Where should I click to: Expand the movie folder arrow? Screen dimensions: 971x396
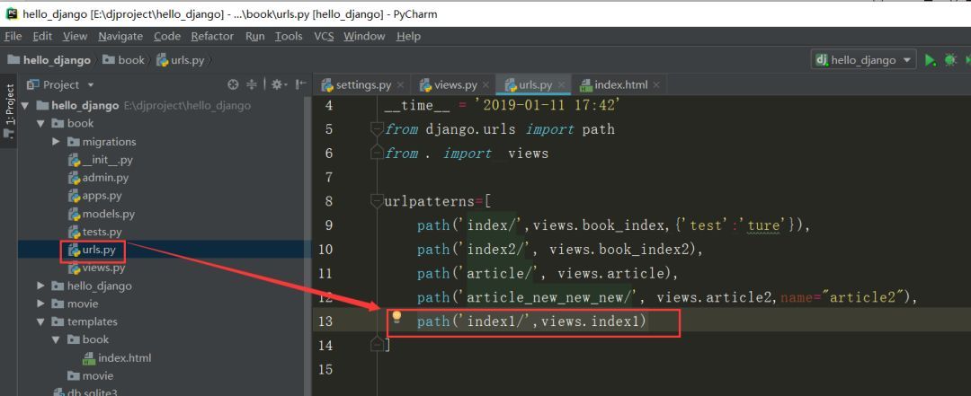pyautogui.click(x=40, y=304)
